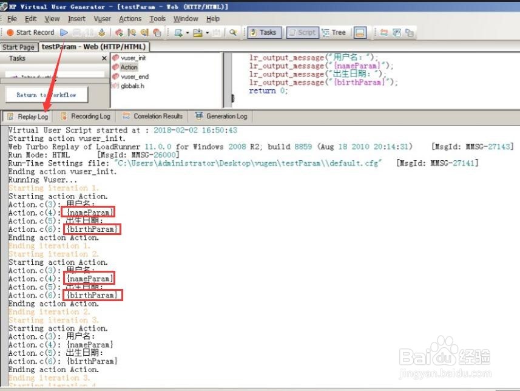Click the green-arrow icon before the first dropdown
Image resolution: width=520 pixels, height=391 pixels.
[x=178, y=33]
